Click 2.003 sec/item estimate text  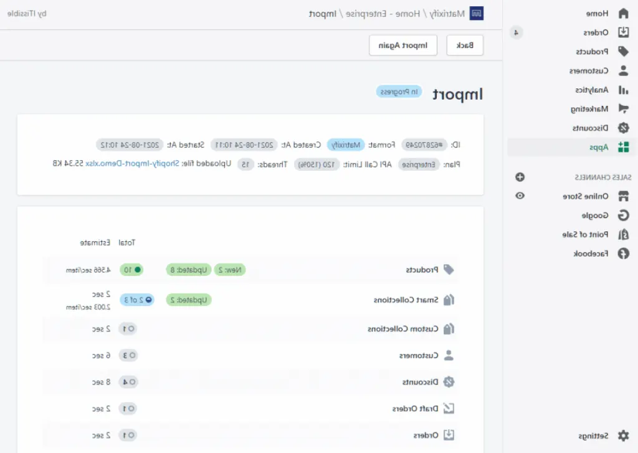[x=88, y=307]
